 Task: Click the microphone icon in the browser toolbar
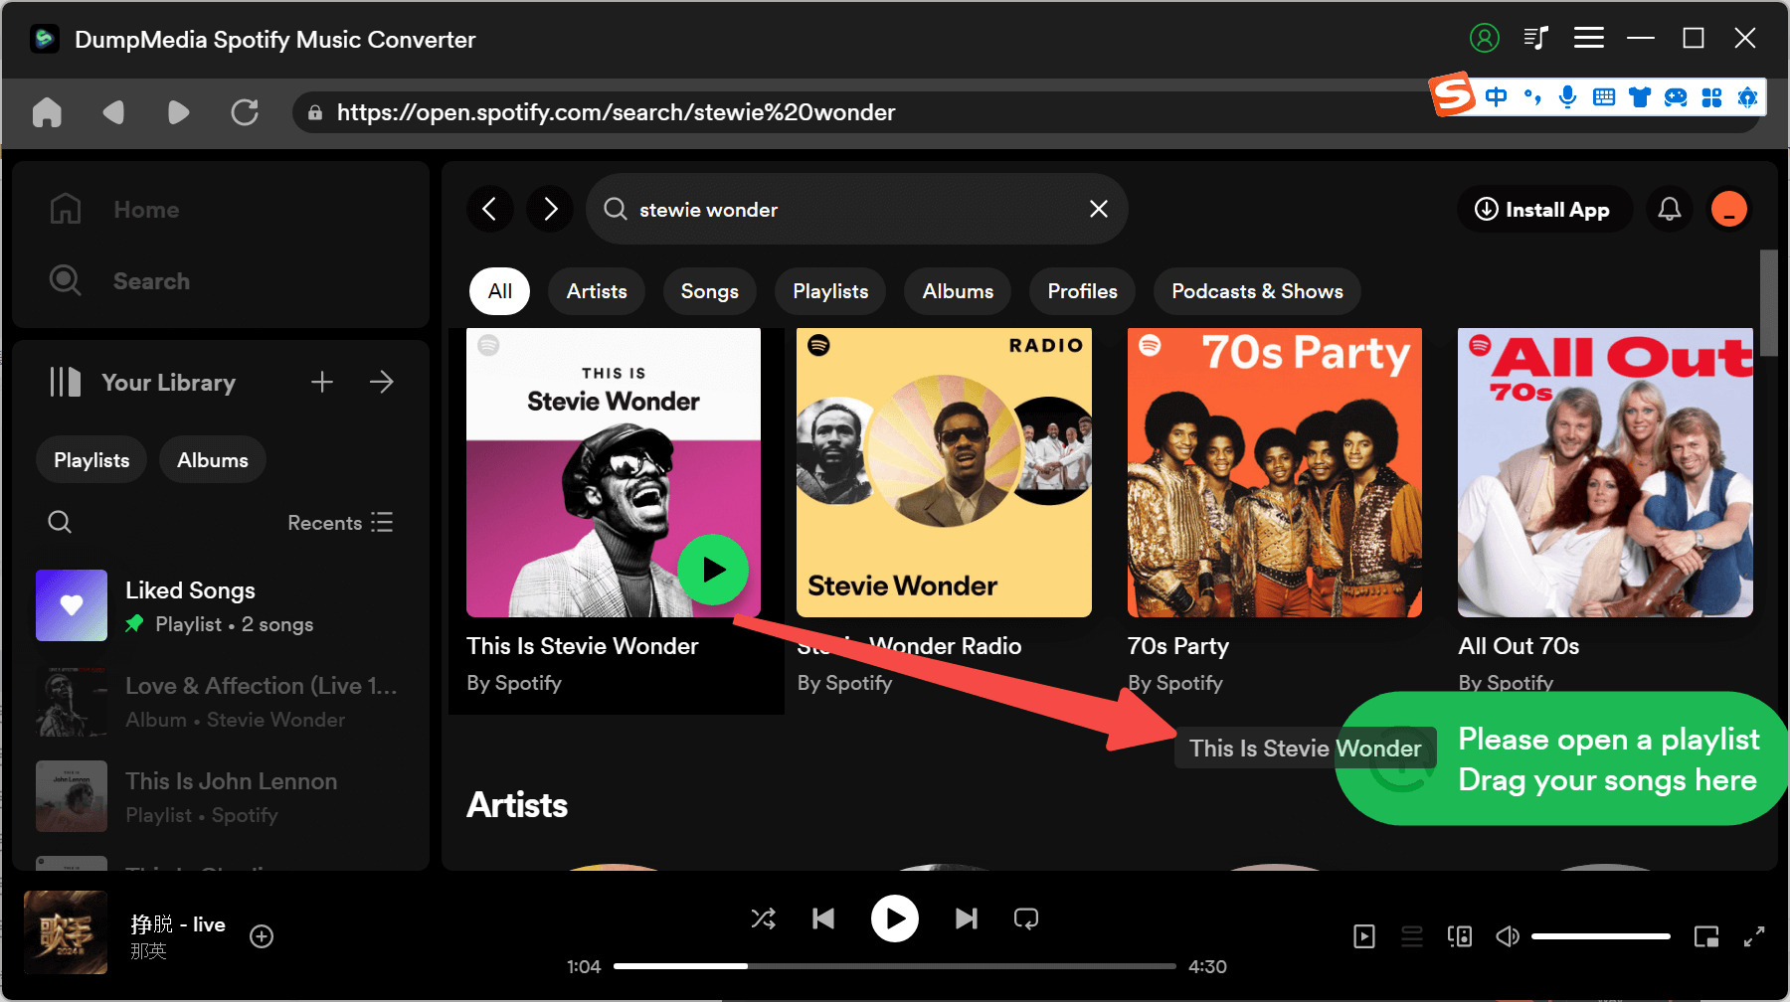click(1568, 96)
